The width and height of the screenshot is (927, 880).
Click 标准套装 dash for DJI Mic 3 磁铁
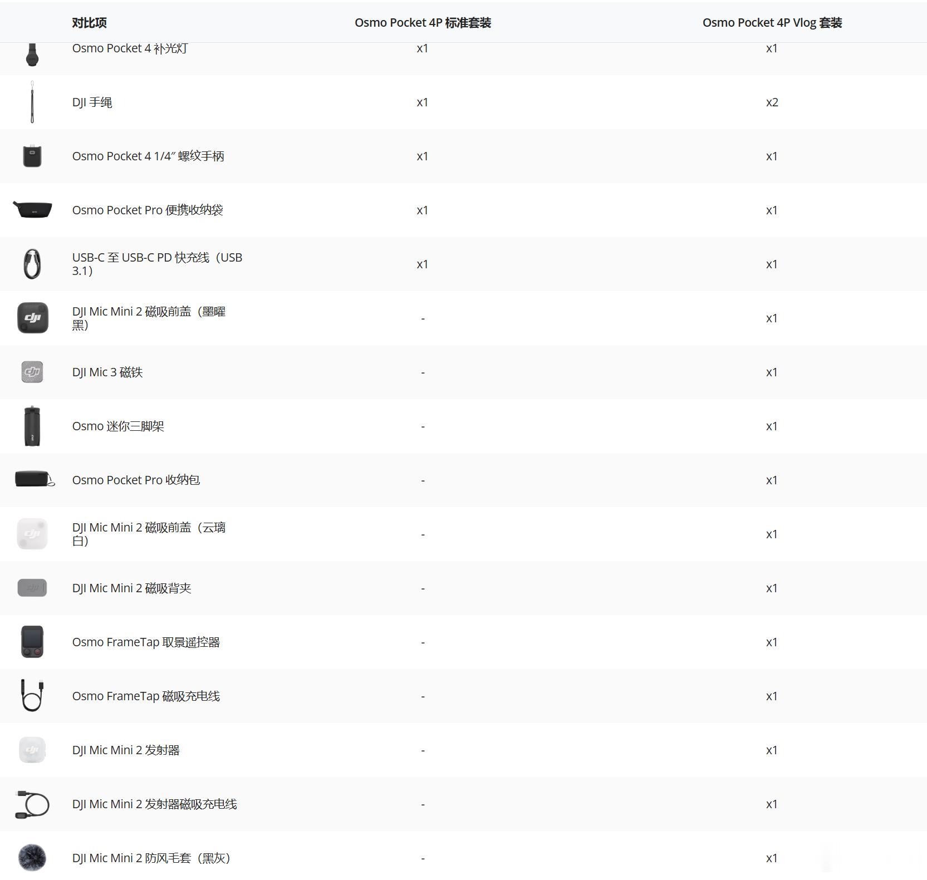pyautogui.click(x=423, y=373)
